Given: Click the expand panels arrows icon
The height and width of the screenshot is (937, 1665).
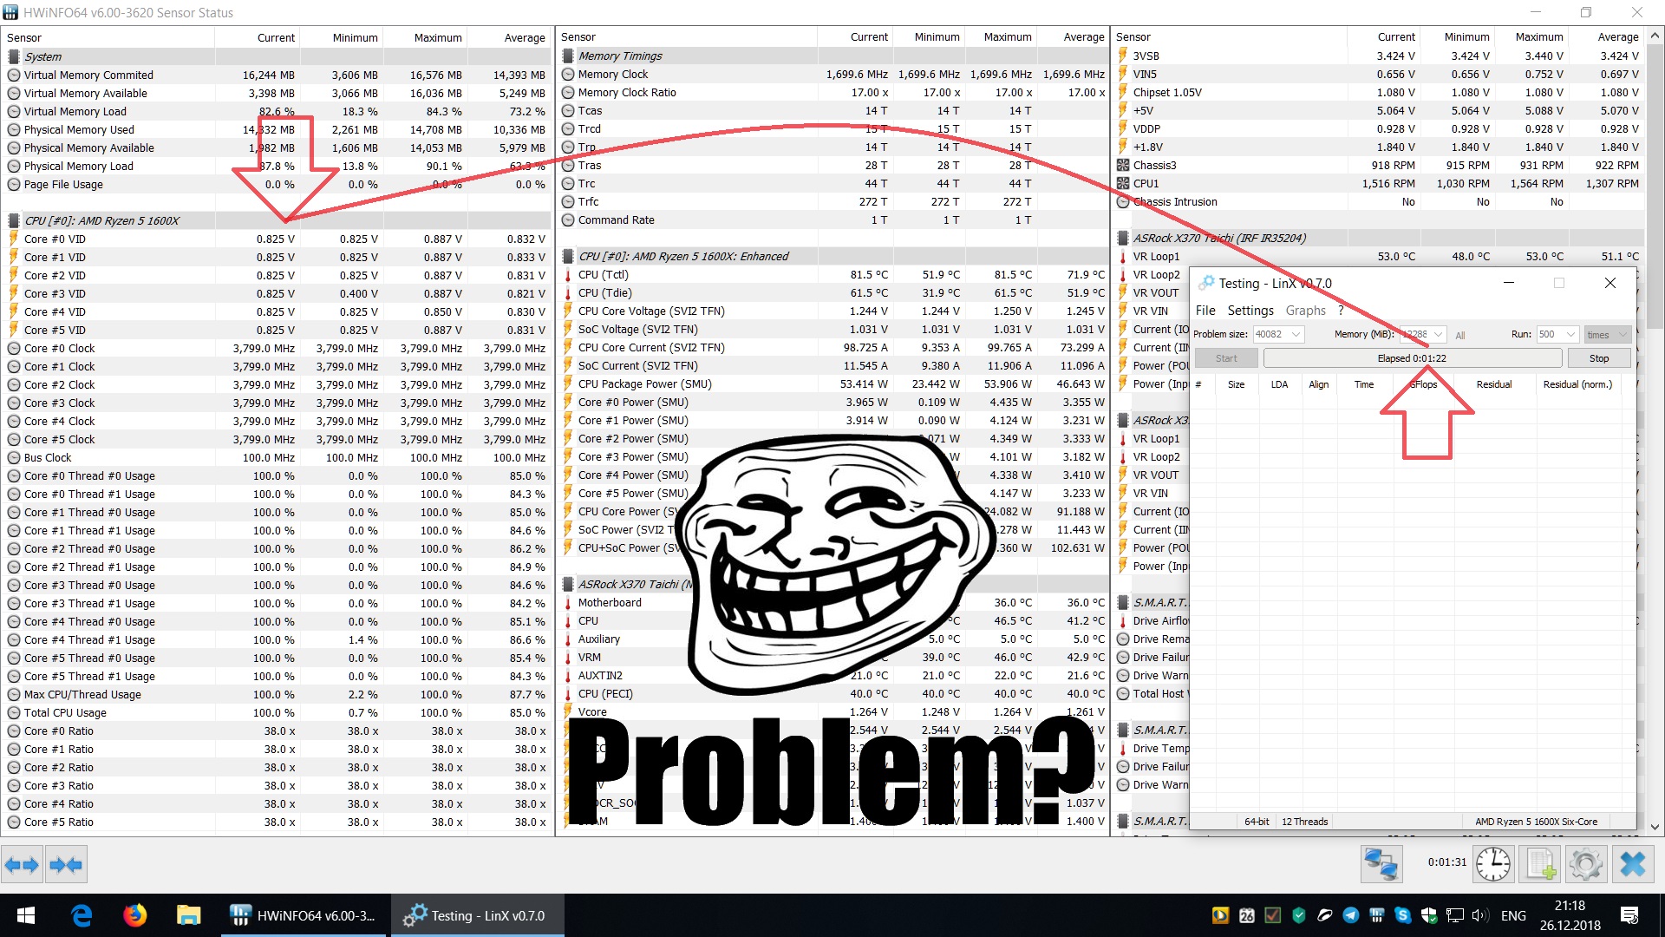Looking at the screenshot, I should click(x=22, y=864).
